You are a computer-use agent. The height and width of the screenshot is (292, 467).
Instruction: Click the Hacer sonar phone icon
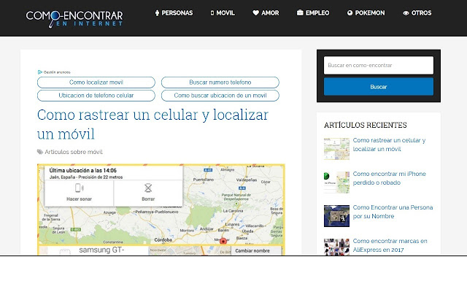(79, 188)
